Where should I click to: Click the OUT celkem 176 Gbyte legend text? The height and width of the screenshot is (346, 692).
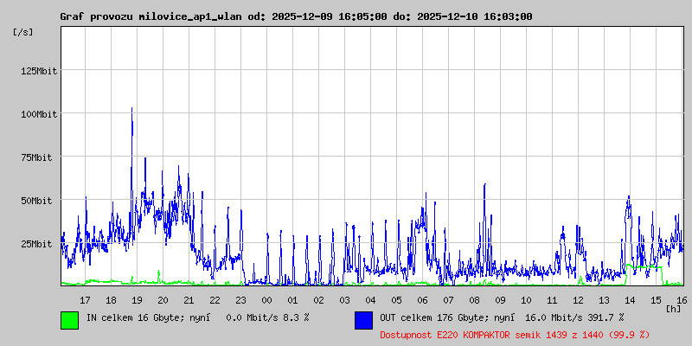[x=502, y=317]
